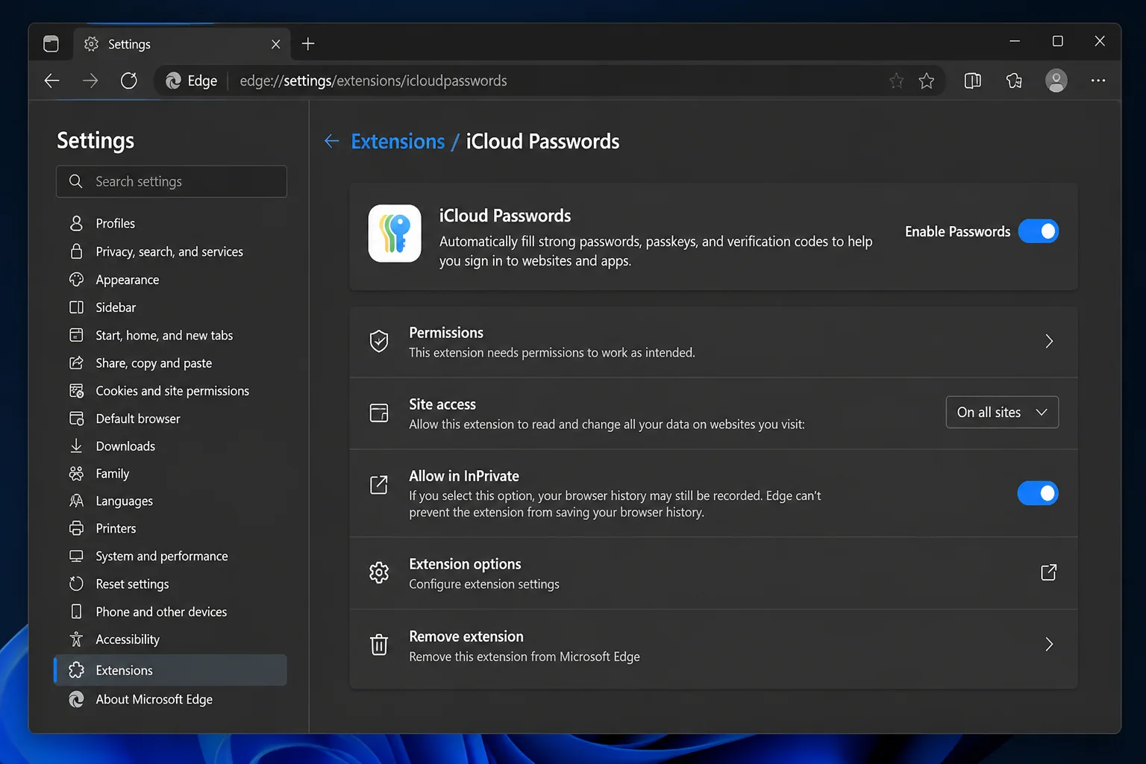Click the Permissions title text
1146x764 pixels.
(446, 333)
